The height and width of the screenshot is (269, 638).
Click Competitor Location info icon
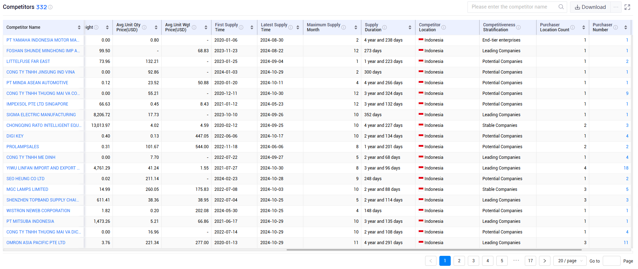coord(444,27)
